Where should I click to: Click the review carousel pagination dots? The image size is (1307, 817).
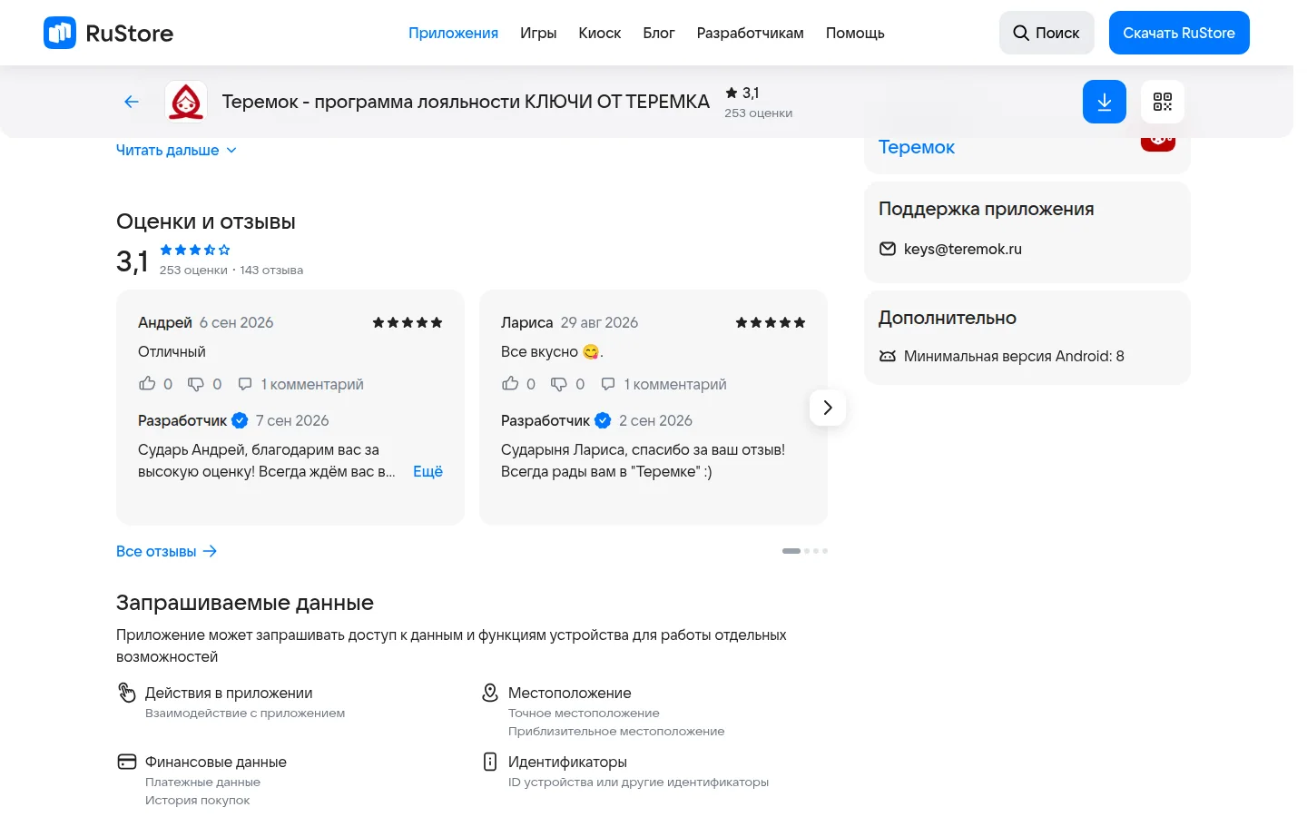point(805,551)
